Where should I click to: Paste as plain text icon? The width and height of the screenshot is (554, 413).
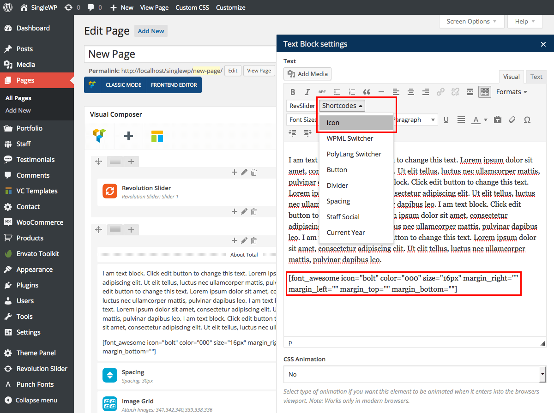(497, 120)
